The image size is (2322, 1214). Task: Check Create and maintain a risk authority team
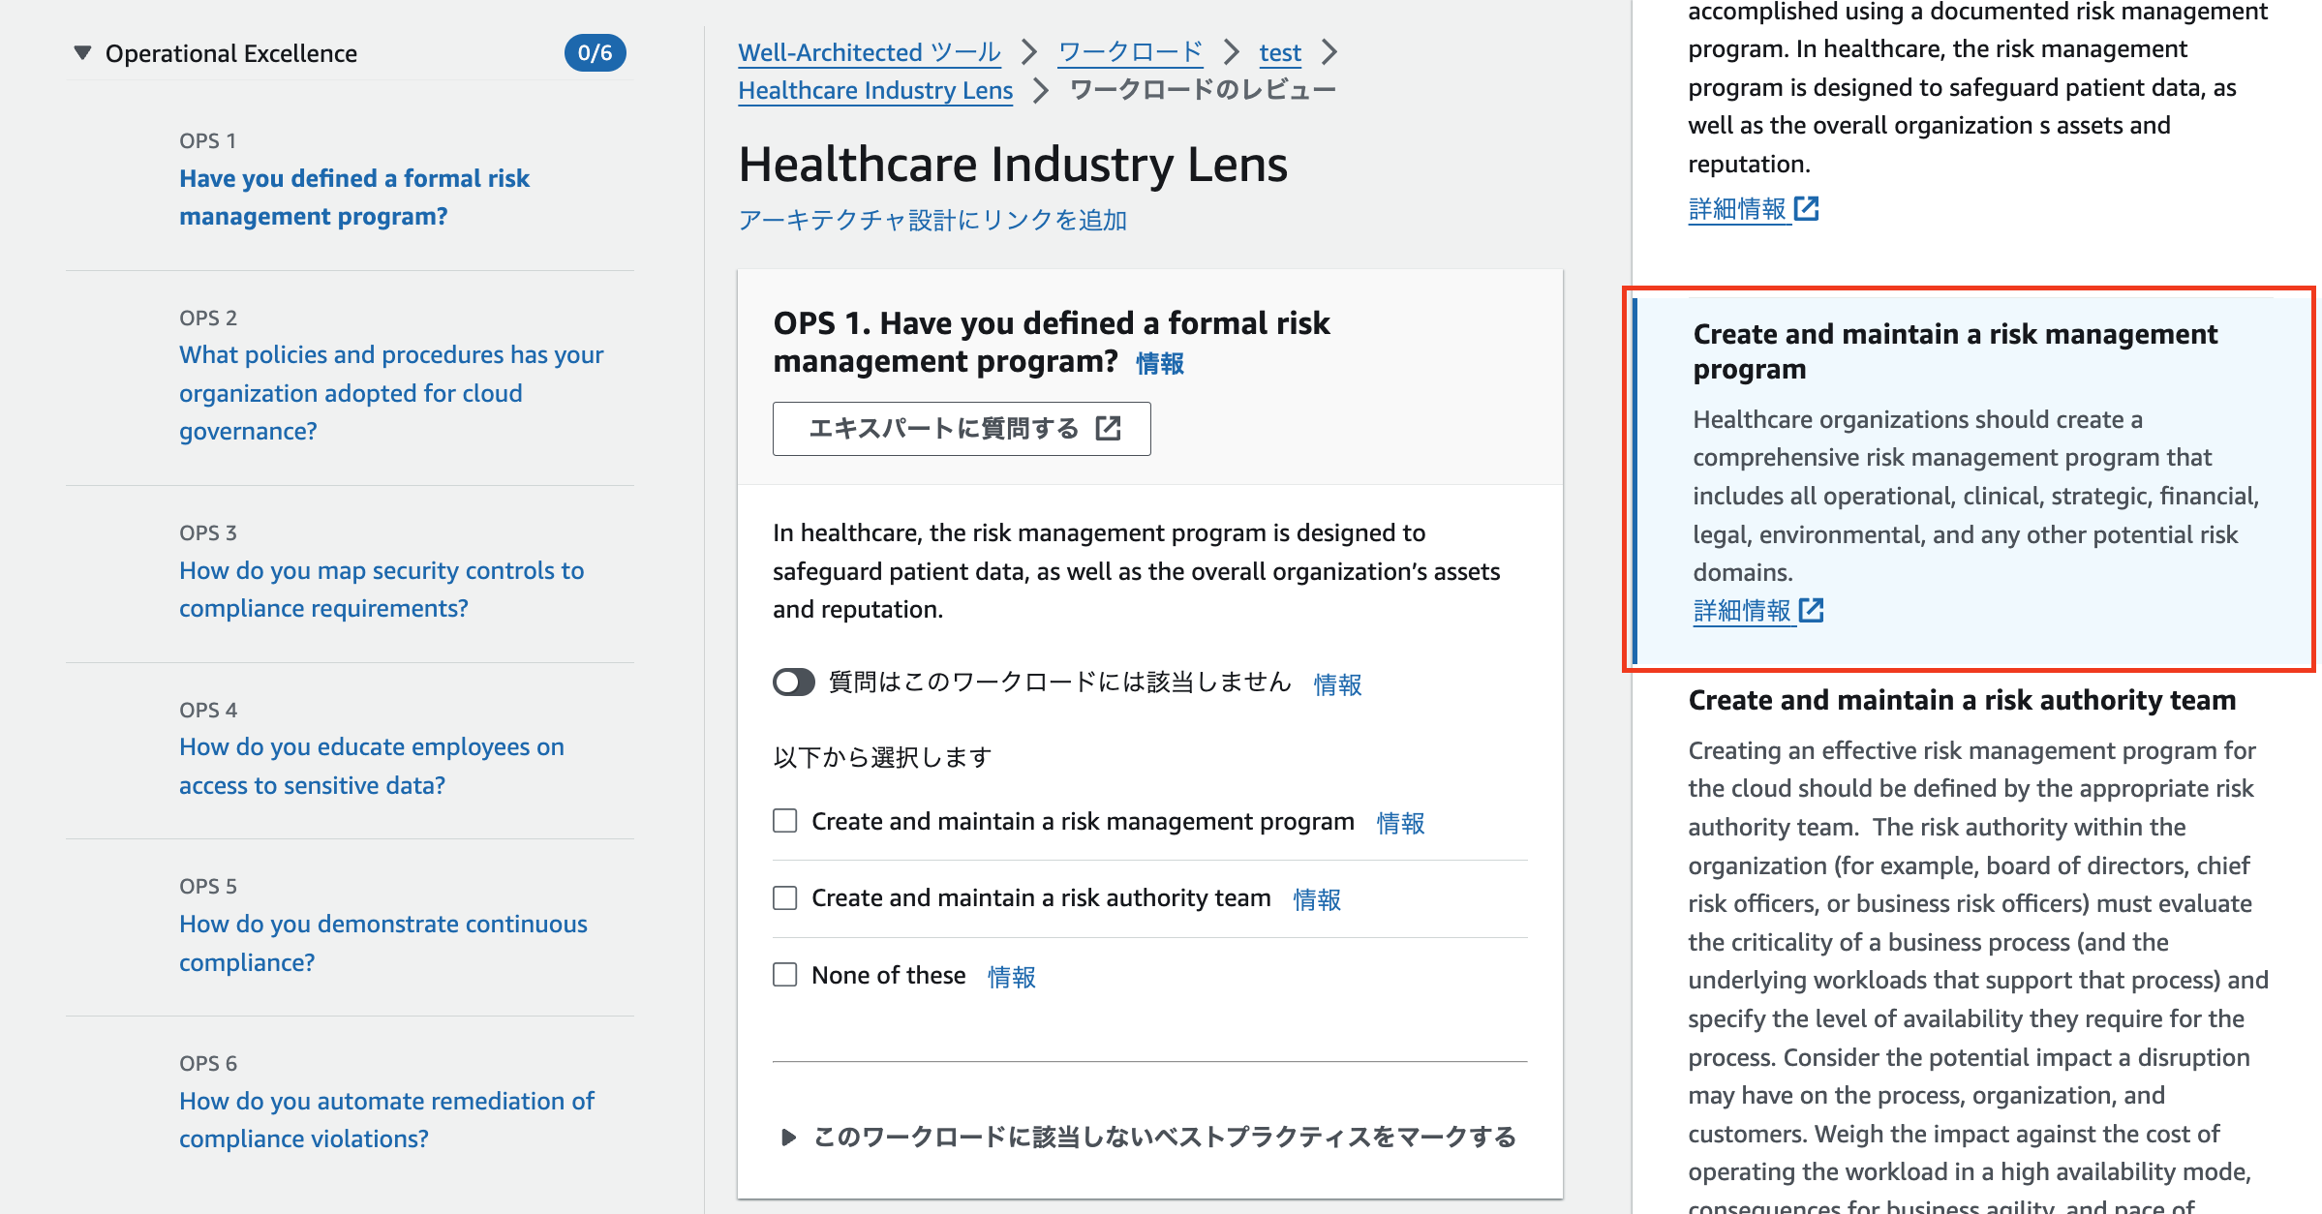click(x=785, y=897)
